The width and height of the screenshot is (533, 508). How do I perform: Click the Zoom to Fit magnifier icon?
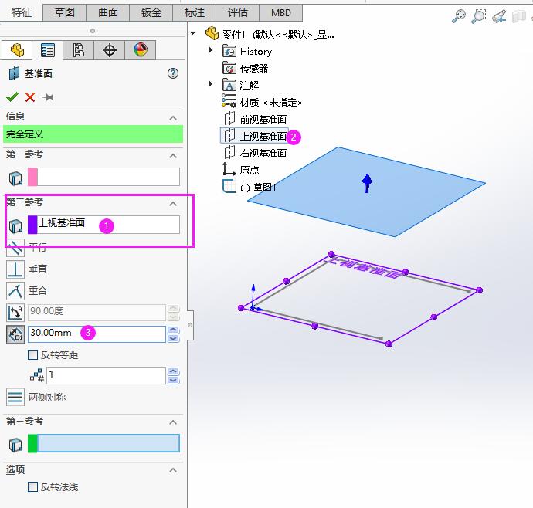(459, 15)
